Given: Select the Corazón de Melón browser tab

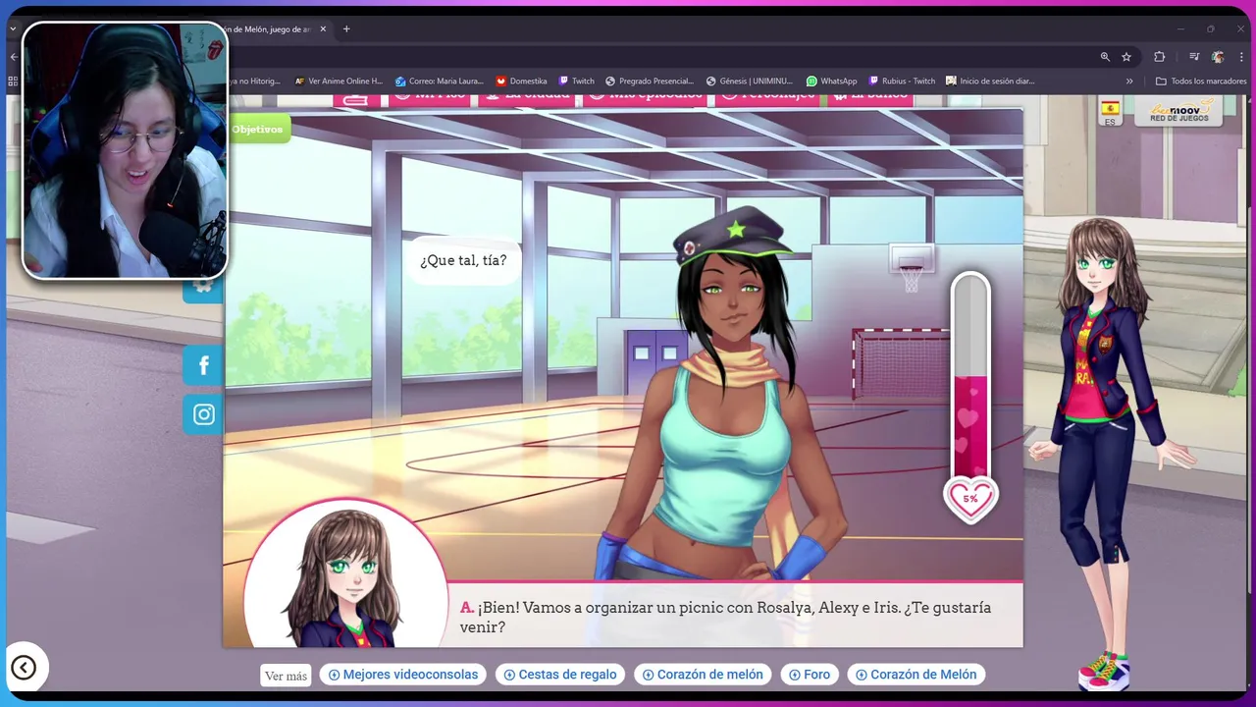Looking at the screenshot, I should [x=265, y=29].
